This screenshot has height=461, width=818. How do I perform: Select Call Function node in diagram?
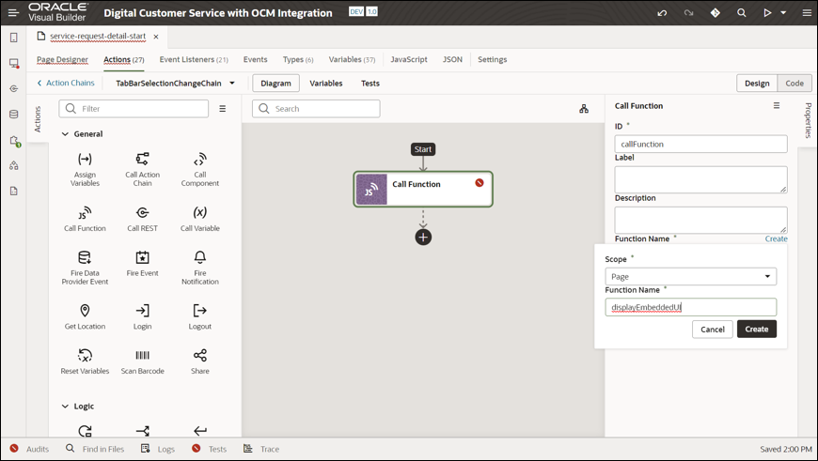tap(423, 189)
